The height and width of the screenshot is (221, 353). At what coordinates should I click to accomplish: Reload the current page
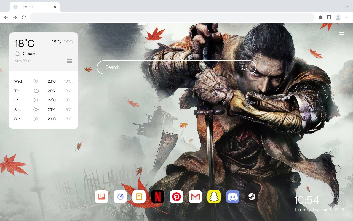point(24,17)
